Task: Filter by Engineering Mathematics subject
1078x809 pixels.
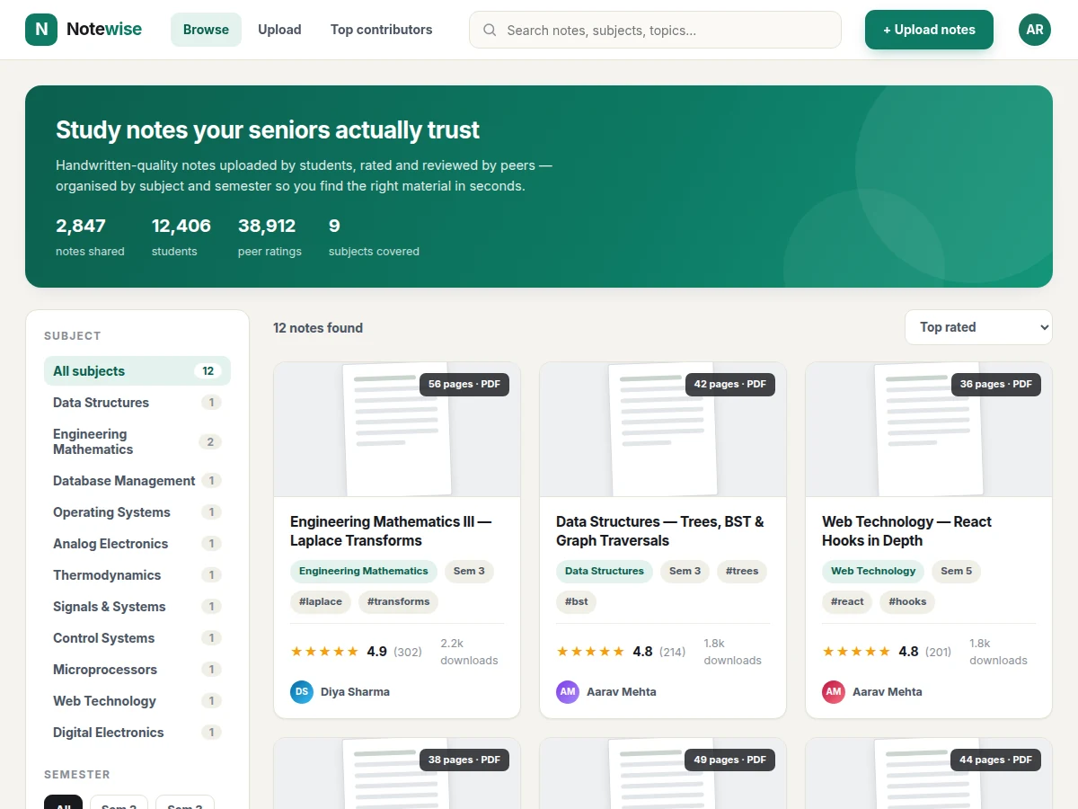Action: (x=137, y=441)
